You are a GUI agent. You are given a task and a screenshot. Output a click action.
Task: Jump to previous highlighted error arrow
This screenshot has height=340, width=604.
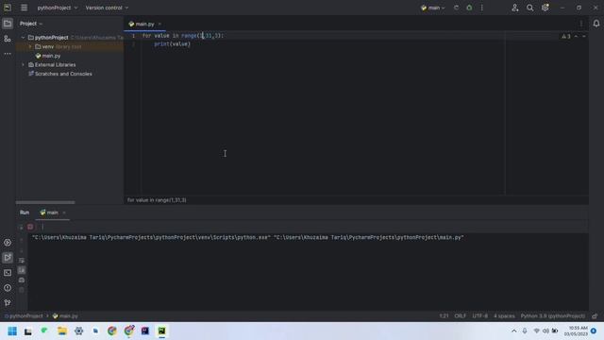(577, 36)
